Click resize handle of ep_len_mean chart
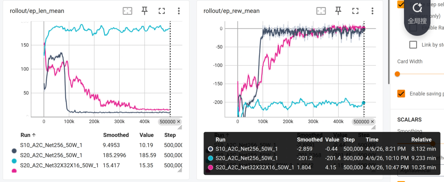Image resolution: width=444 pixels, height=182 pixels. pos(180,128)
